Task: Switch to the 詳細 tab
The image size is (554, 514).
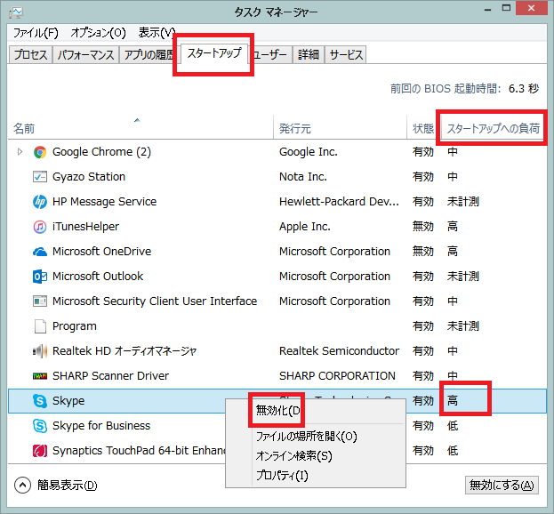Action: pos(309,55)
